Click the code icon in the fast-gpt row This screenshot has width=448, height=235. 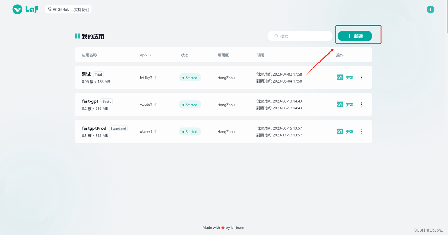[x=340, y=105]
